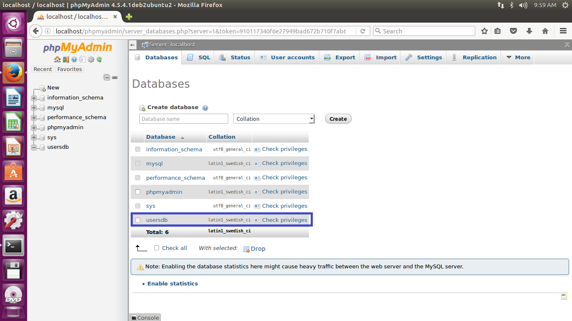Screen dimensions: 572x321
Task: Reload the page in Firefox
Action: click(363, 31)
